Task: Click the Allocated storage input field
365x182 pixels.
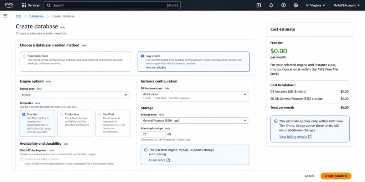Action: point(153,134)
